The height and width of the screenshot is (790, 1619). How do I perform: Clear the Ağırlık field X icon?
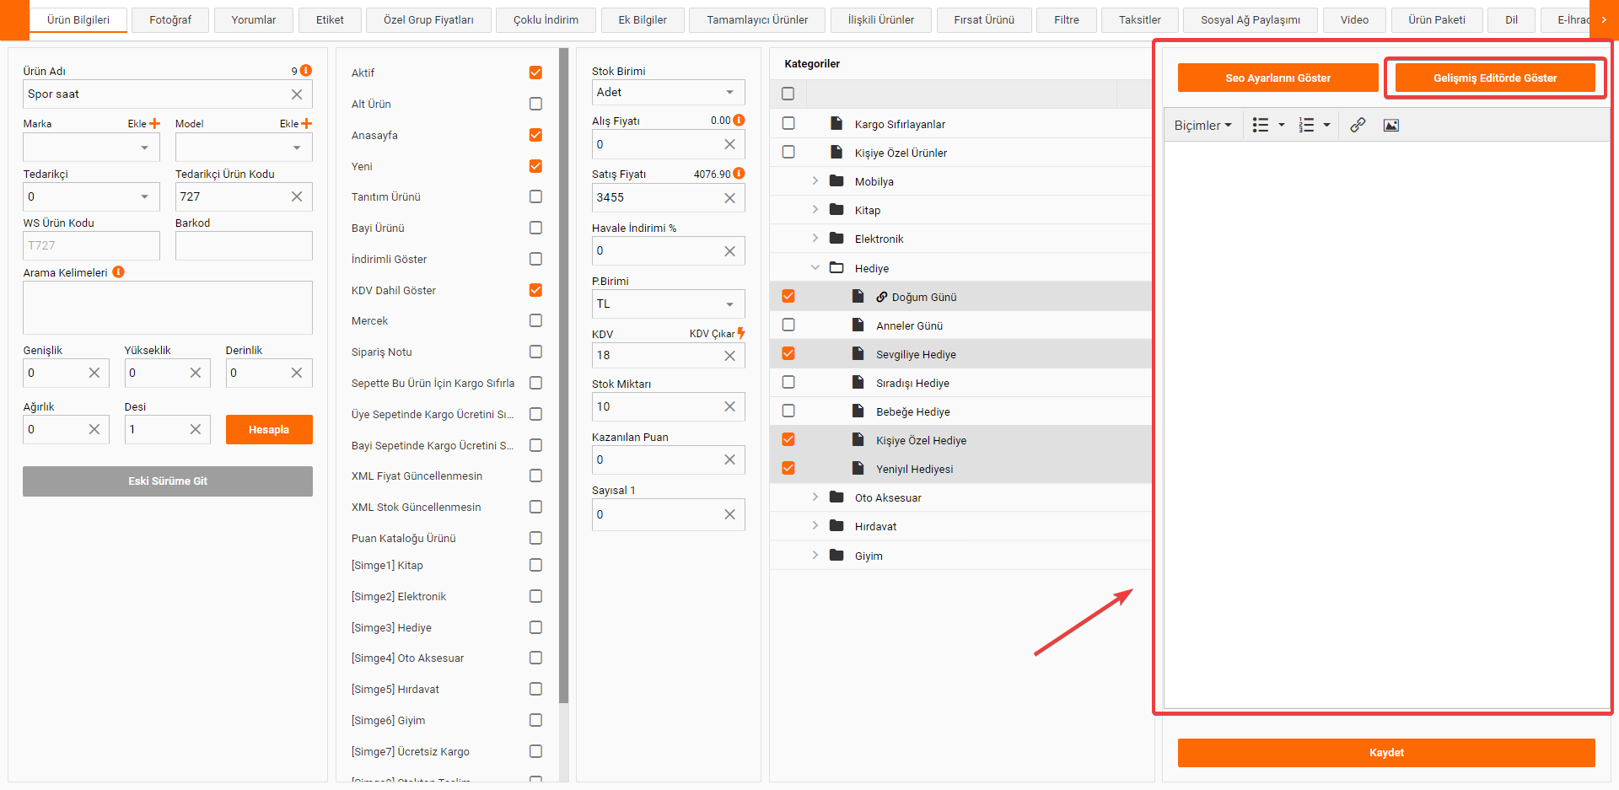[x=94, y=429]
